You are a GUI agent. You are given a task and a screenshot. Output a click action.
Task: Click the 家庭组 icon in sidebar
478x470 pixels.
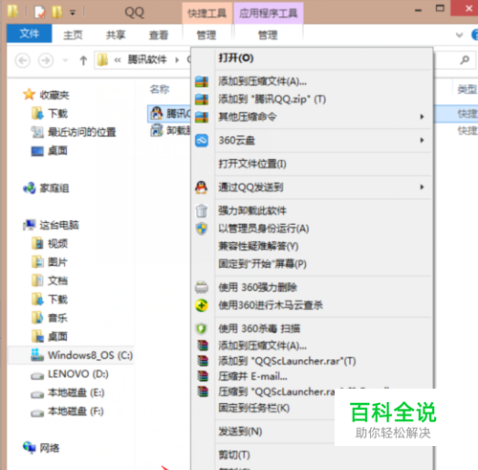(x=30, y=188)
